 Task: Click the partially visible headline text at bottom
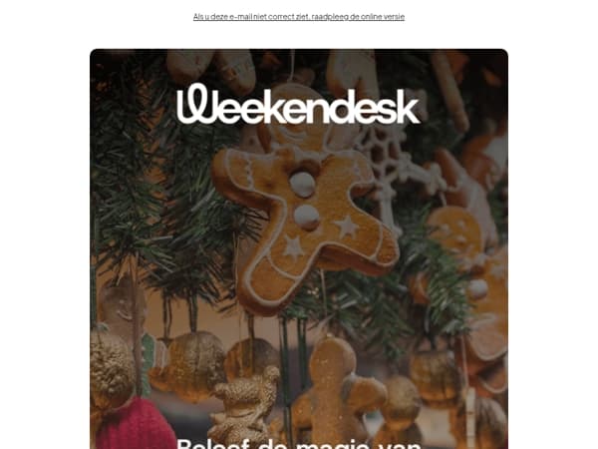pos(299,443)
